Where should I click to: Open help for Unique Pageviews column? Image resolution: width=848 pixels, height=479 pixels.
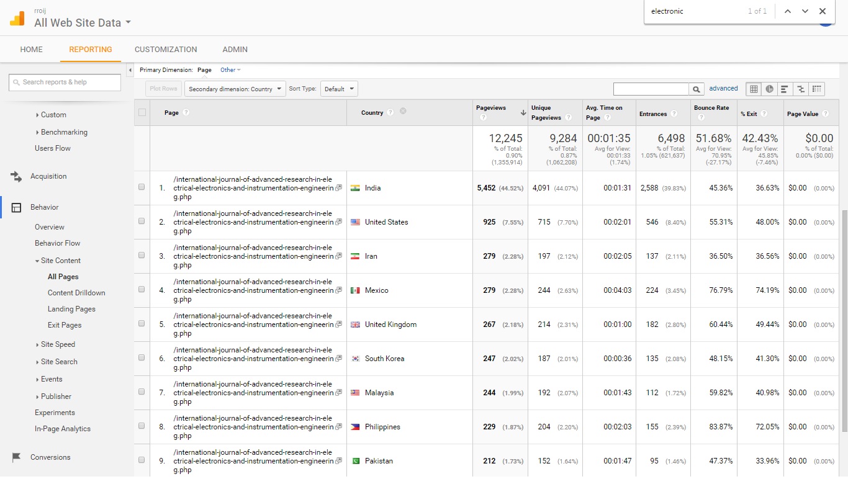pos(569,117)
